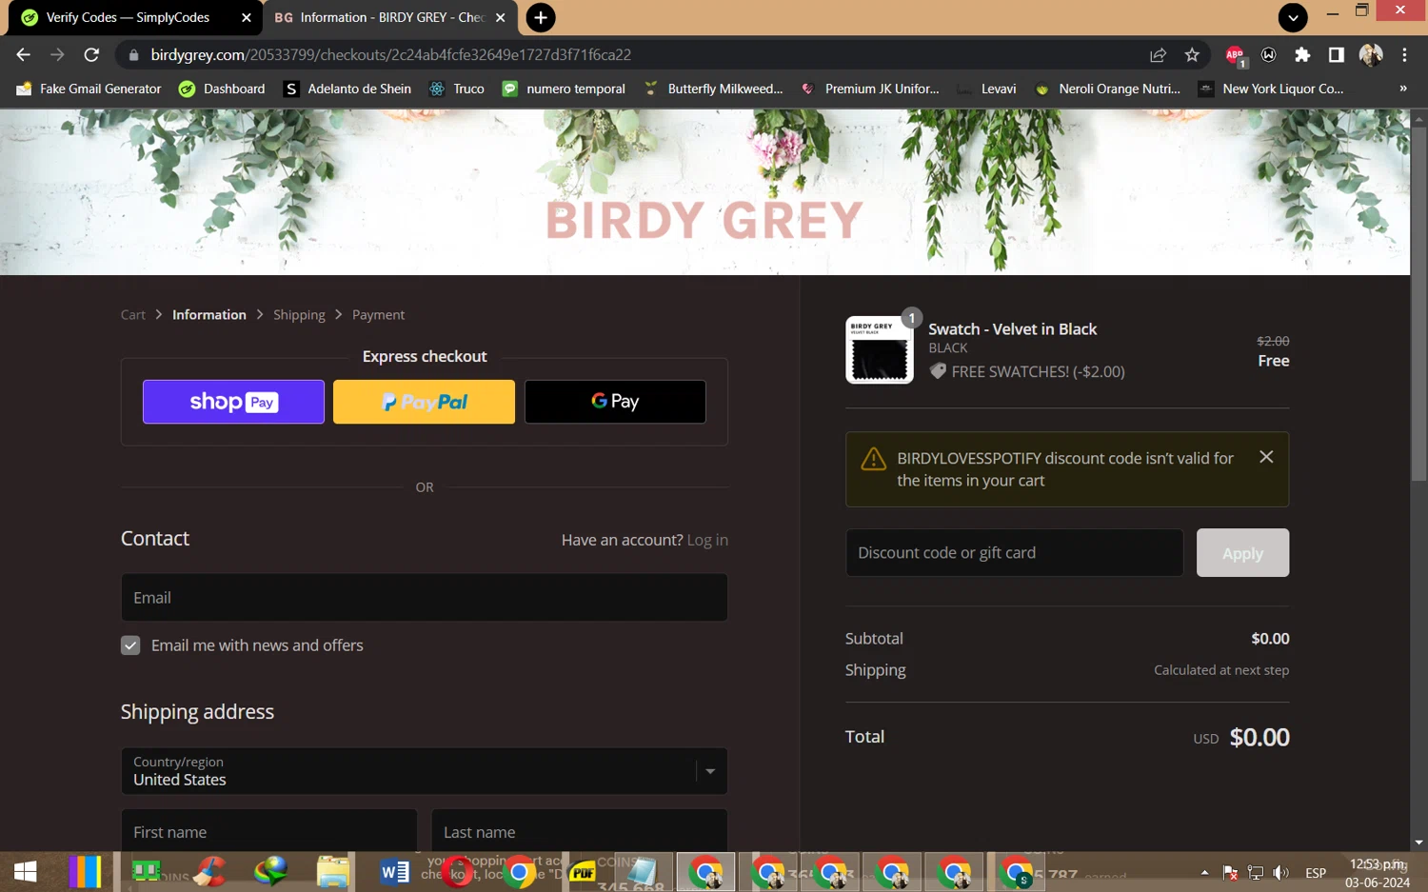Open the Levavi bookmark
1428x892 pixels.
(987, 89)
